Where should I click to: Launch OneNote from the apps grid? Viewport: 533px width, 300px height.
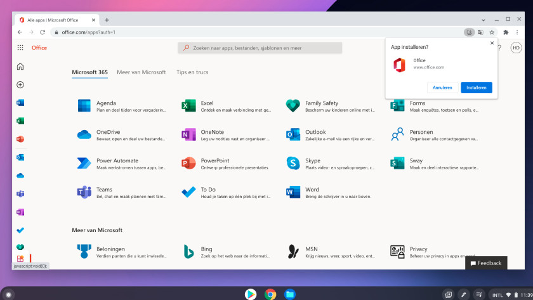click(x=226, y=134)
